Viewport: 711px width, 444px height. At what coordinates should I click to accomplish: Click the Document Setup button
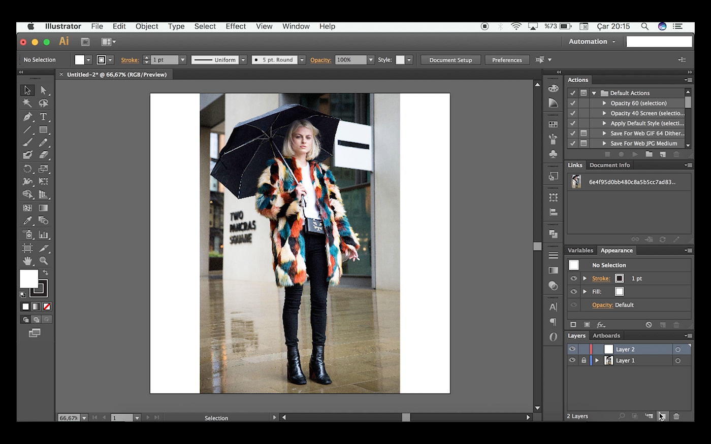click(x=450, y=60)
